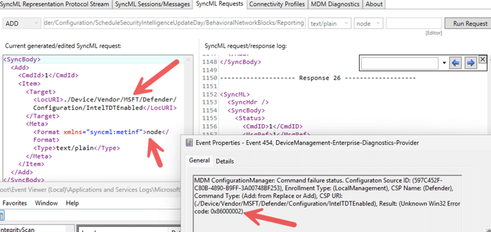Click the Run Request button
This screenshot has width=491, height=232.
coord(467,23)
